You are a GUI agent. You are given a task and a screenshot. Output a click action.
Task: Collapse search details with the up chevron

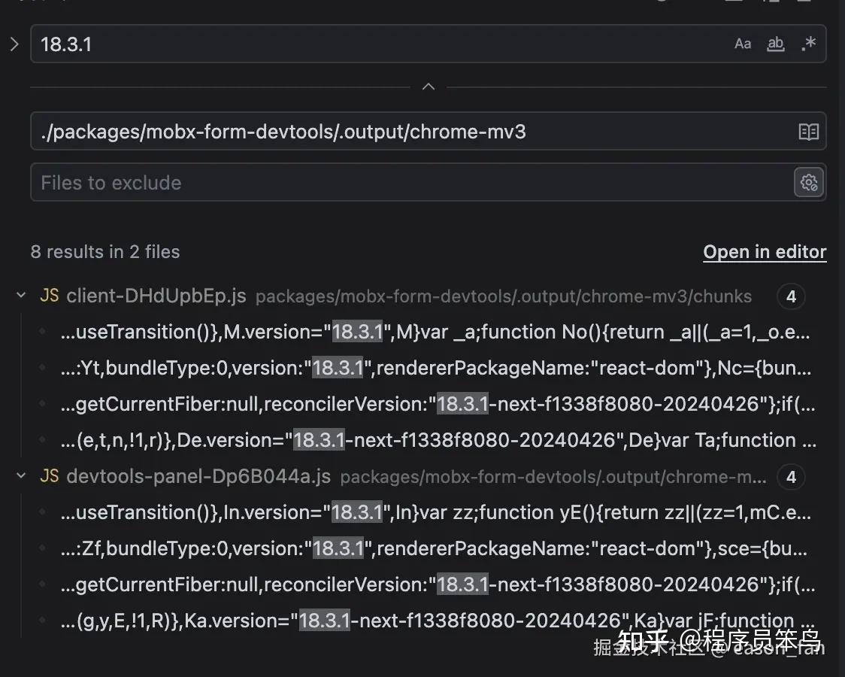pos(429,87)
